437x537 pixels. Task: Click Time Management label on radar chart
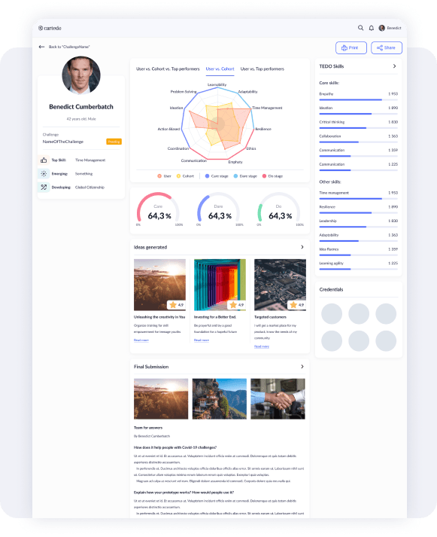pyautogui.click(x=267, y=108)
